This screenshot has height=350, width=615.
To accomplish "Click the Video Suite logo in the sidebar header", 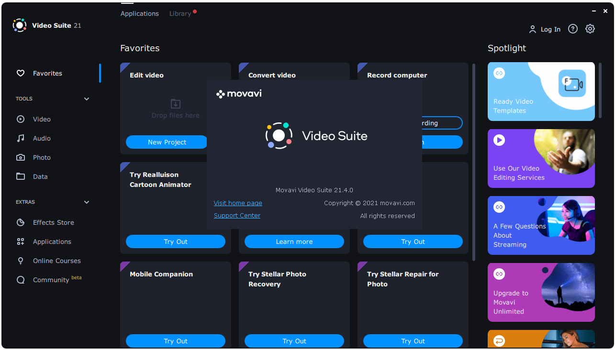I will tap(20, 25).
